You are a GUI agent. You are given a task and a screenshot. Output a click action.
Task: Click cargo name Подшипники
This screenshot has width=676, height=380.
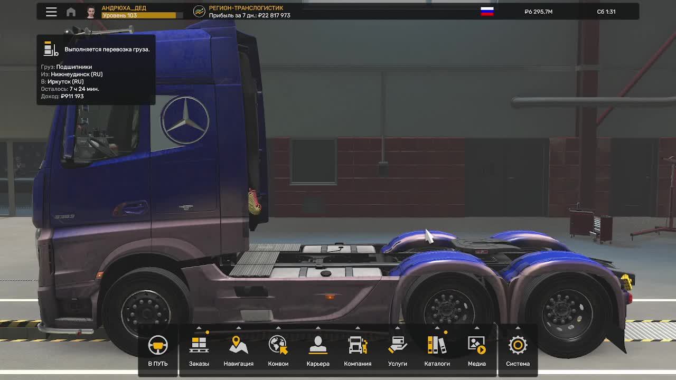[74, 67]
